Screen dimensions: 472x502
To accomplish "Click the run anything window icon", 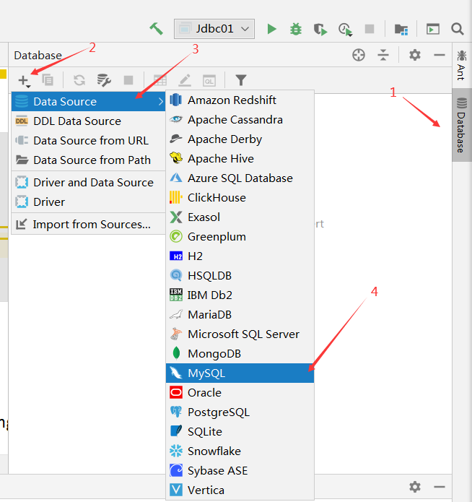I will point(432,29).
